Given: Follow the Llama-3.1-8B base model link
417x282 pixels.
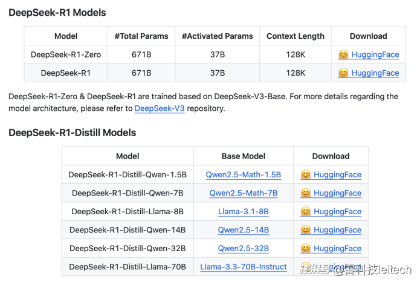Looking at the screenshot, I should tap(243, 212).
